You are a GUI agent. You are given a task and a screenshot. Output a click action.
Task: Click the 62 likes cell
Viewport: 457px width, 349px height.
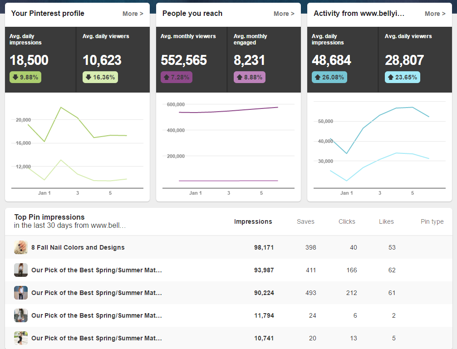pos(392,270)
